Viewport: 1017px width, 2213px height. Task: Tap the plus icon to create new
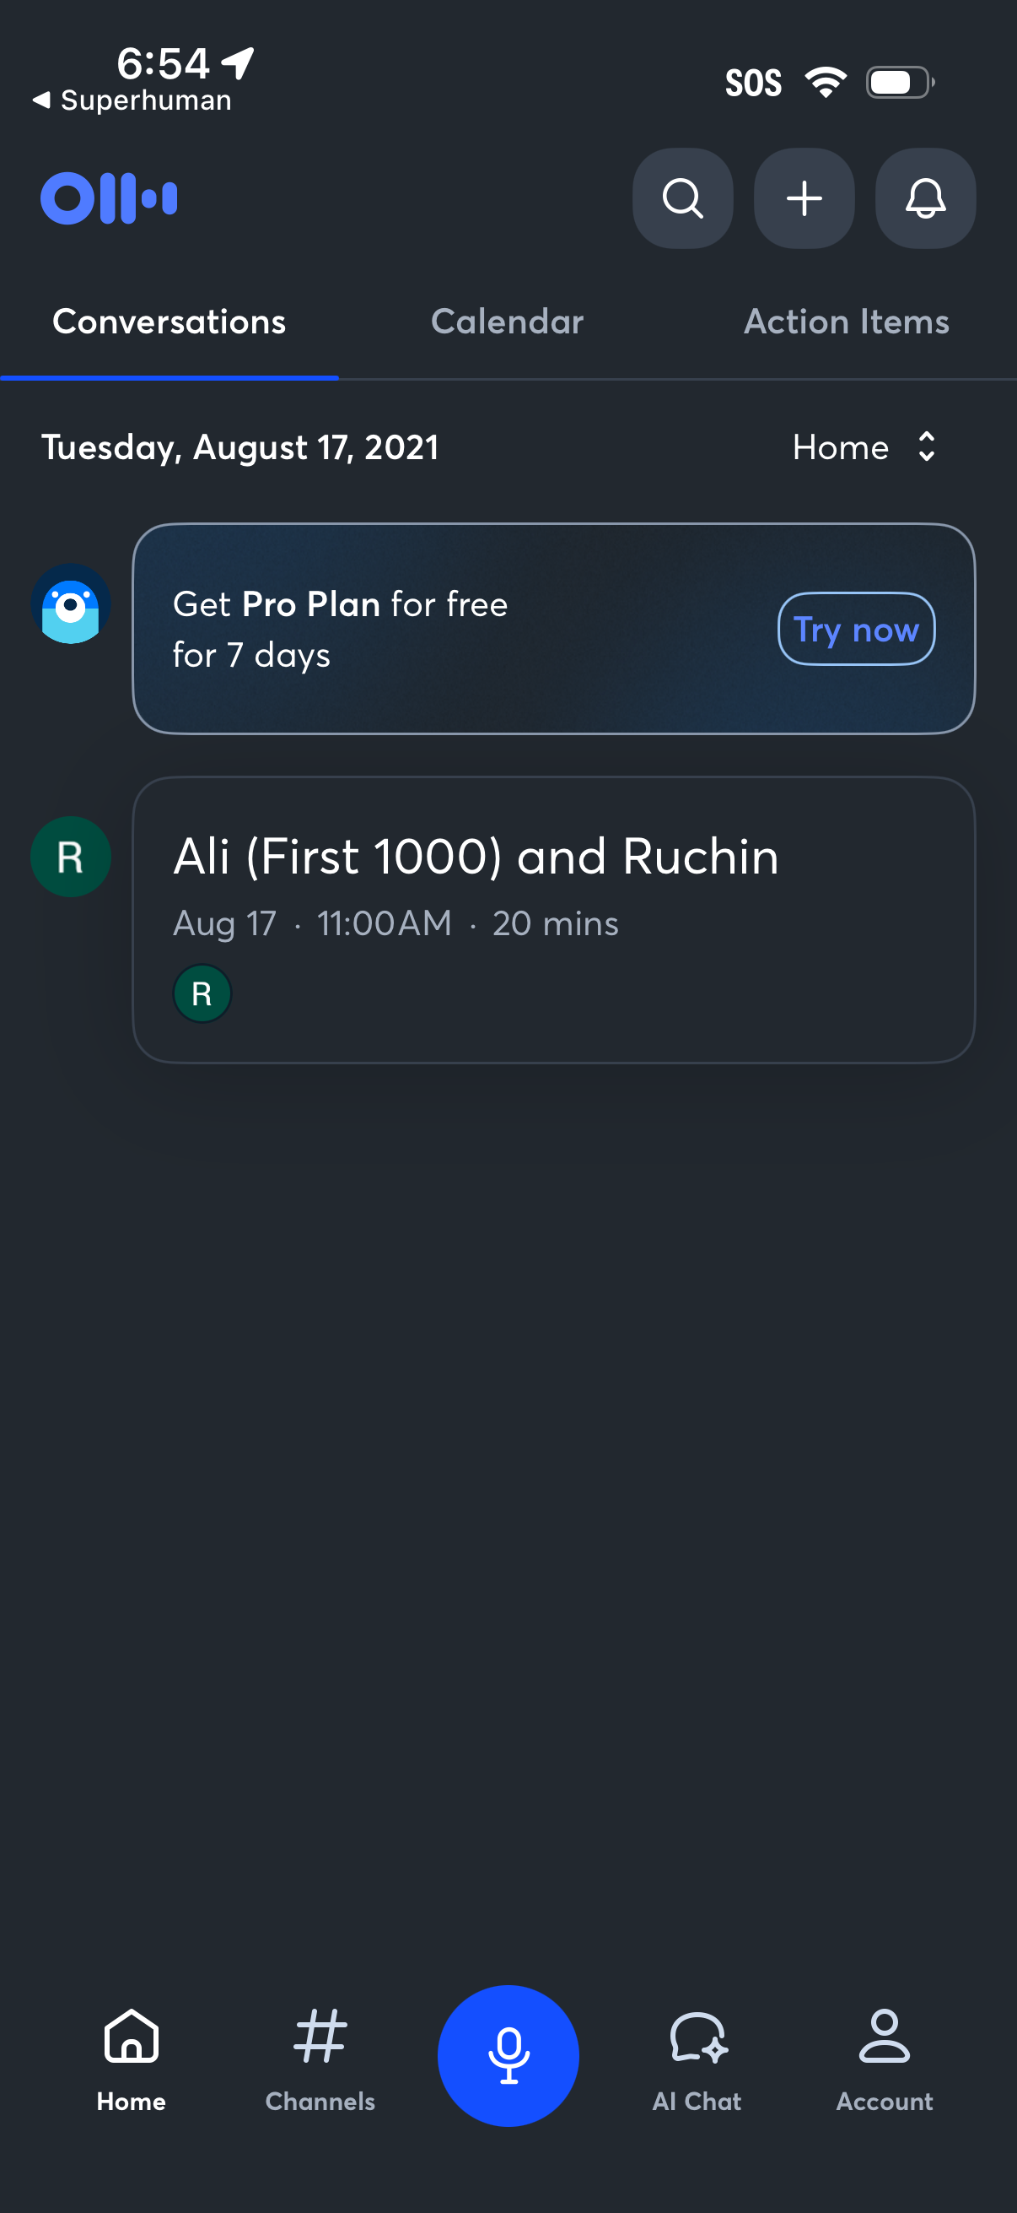pyautogui.click(x=804, y=198)
